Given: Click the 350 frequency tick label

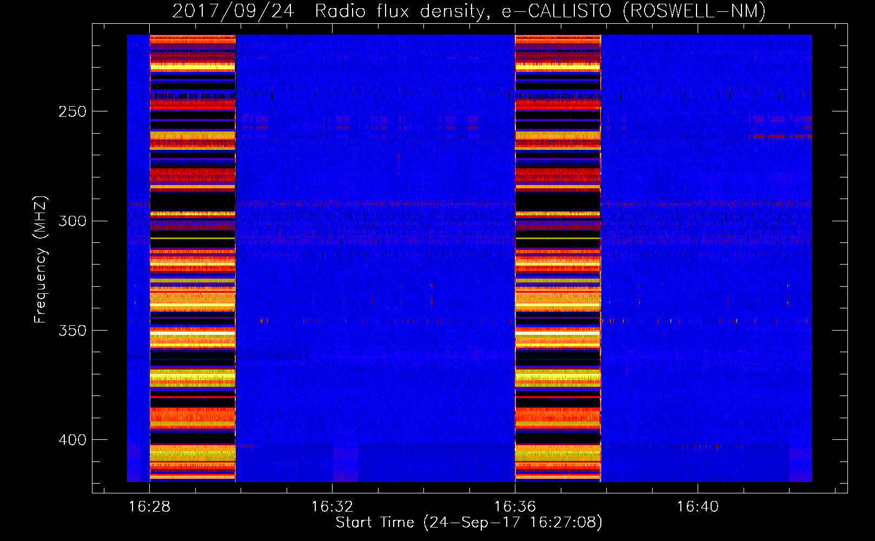Looking at the screenshot, I should pyautogui.click(x=72, y=331).
